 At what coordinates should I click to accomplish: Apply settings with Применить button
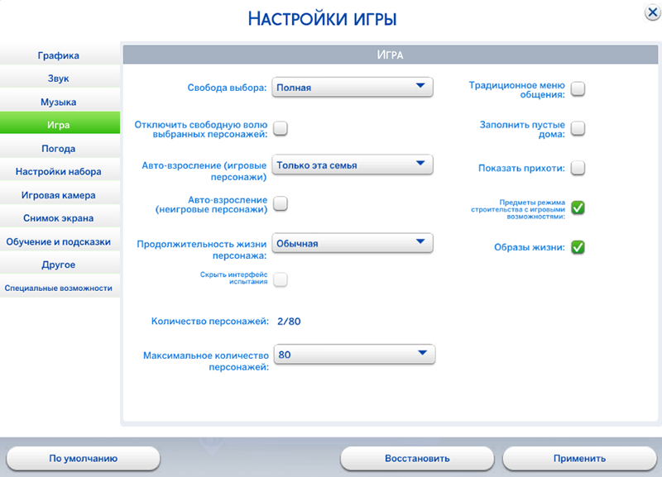(x=580, y=459)
